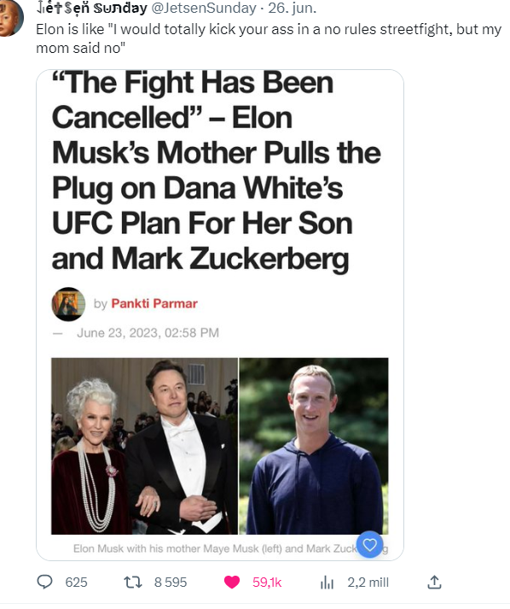Click the Mark Zuckerberg photo
The height and width of the screenshot is (609, 510).
313,446
